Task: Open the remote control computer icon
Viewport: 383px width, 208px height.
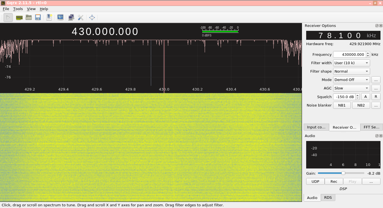Action: click(71, 17)
